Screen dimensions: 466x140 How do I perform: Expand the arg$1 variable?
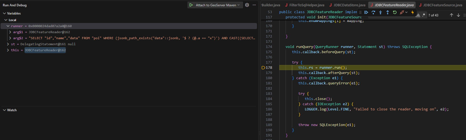tap(10, 32)
